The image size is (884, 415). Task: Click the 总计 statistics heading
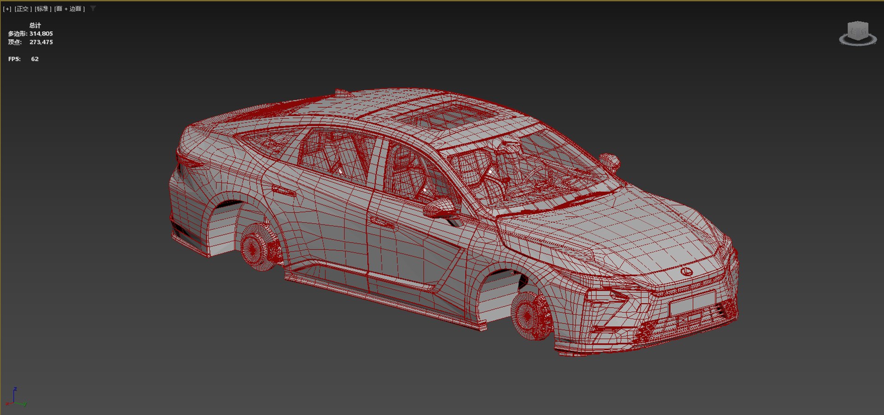pyautogui.click(x=35, y=25)
